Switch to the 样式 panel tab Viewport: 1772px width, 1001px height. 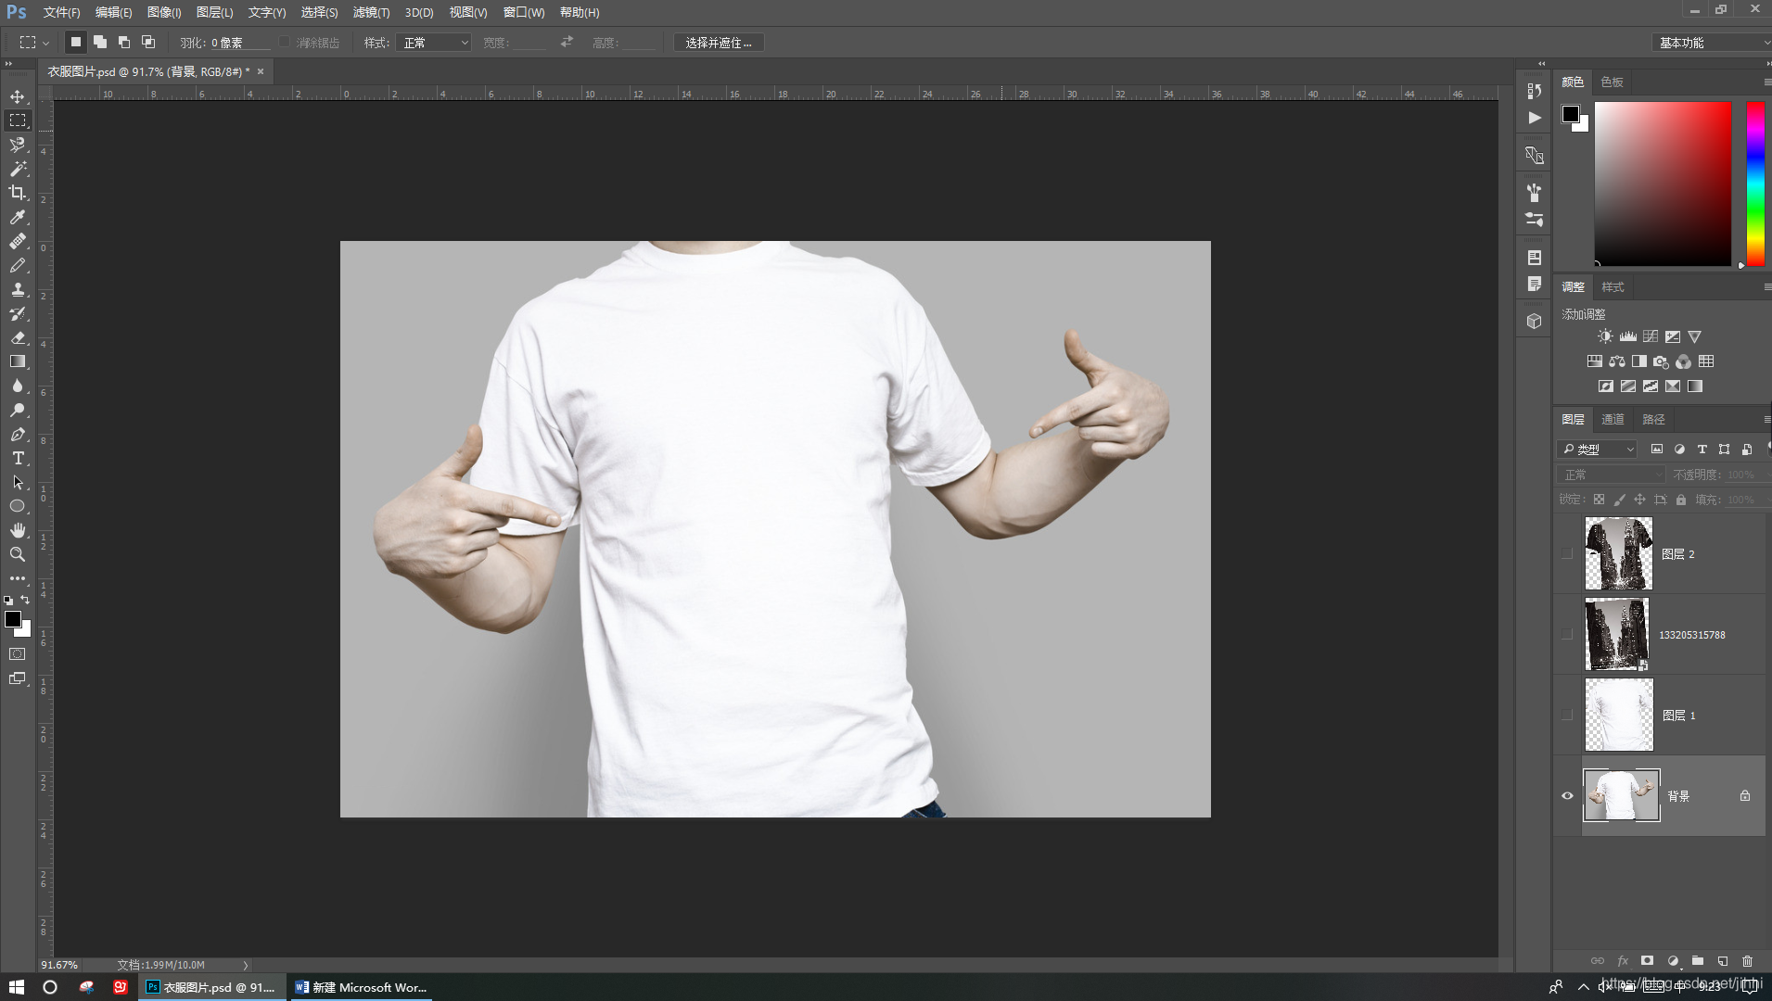(x=1613, y=287)
